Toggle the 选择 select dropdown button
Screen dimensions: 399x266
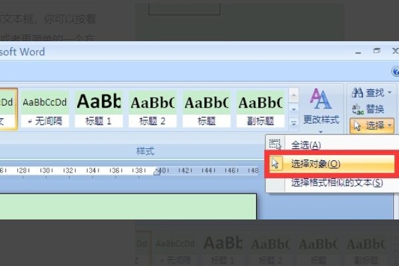coord(372,126)
